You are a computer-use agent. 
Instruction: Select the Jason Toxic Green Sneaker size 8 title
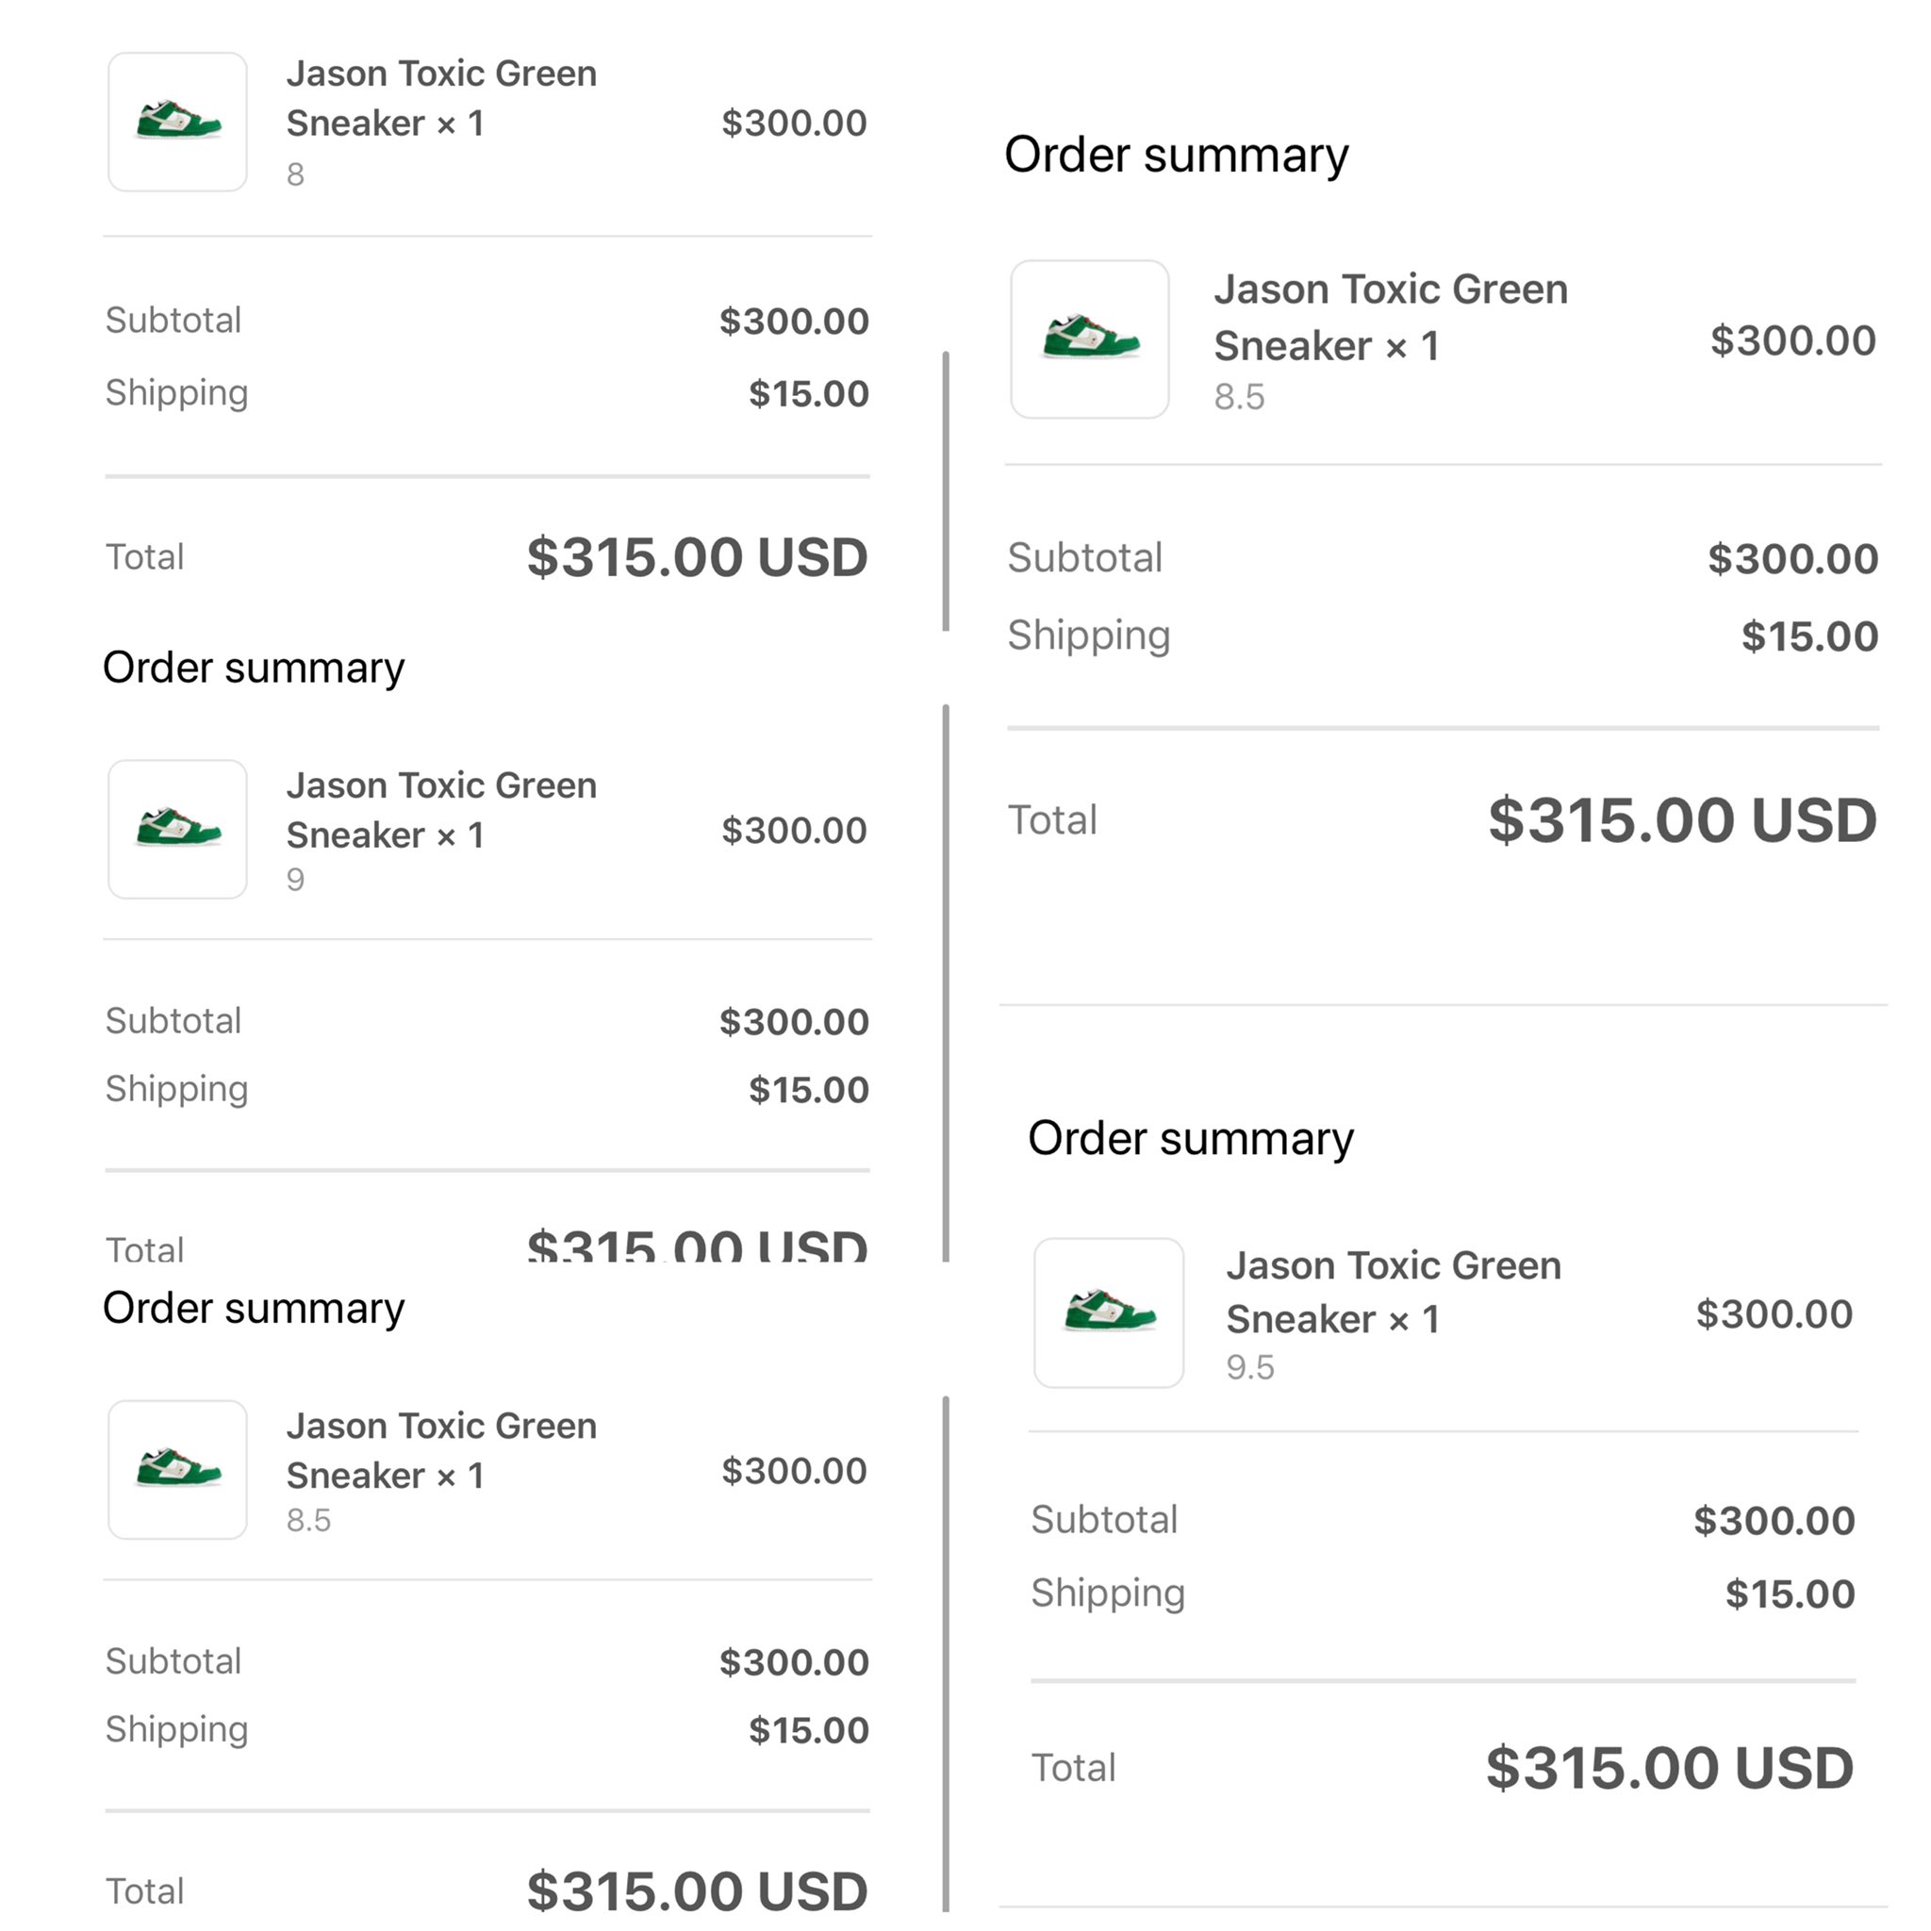click(x=440, y=98)
